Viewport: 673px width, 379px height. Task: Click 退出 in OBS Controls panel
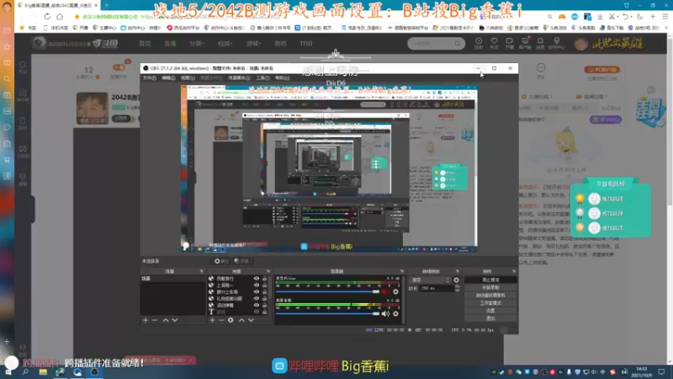point(490,318)
